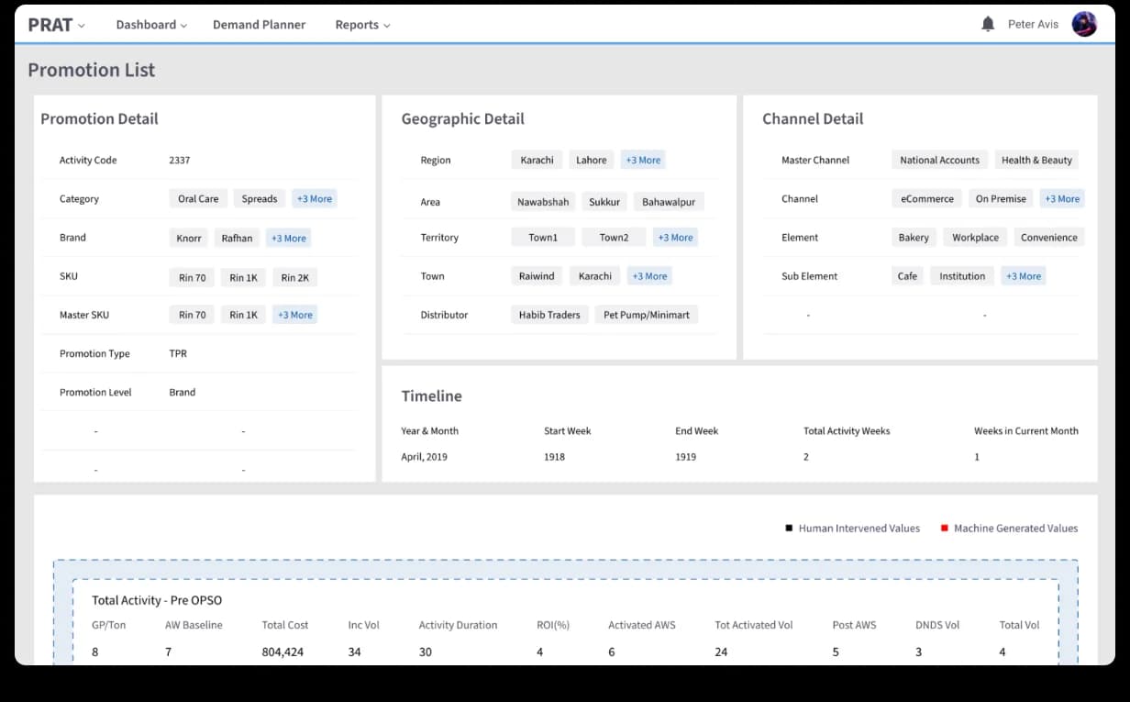Show +3 More in Category row
The height and width of the screenshot is (702, 1130).
click(x=315, y=198)
